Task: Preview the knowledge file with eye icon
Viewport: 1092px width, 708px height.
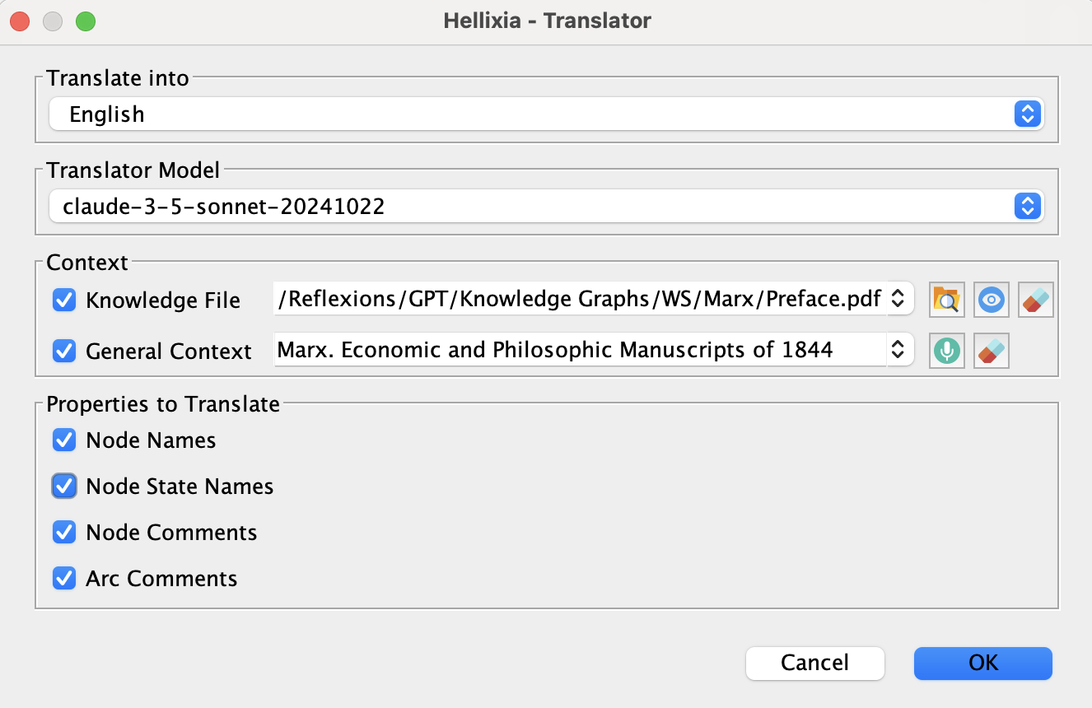Action: (x=991, y=300)
